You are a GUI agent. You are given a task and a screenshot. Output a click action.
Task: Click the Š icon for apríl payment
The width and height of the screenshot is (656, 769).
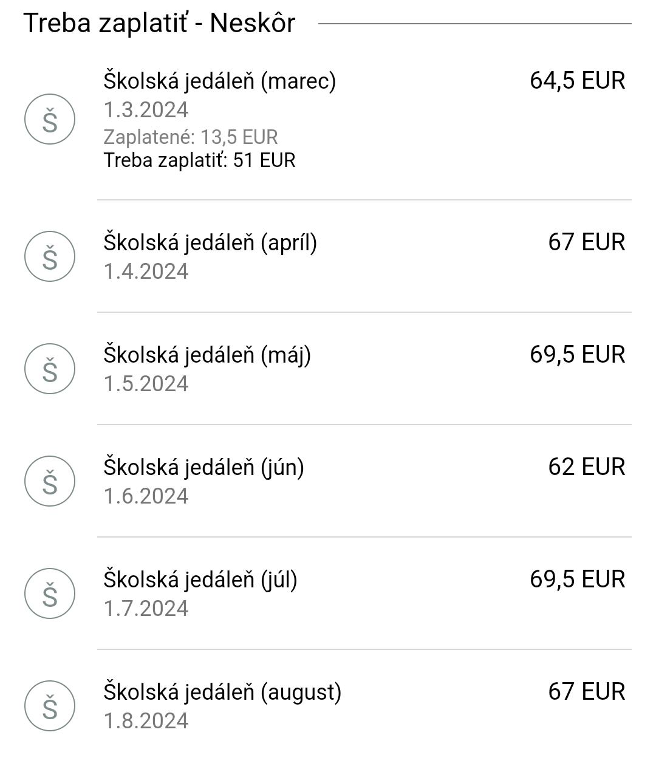[50, 256]
